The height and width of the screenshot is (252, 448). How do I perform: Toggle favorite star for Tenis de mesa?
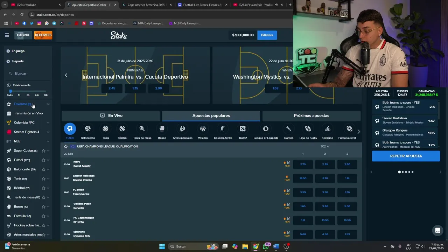43,197
